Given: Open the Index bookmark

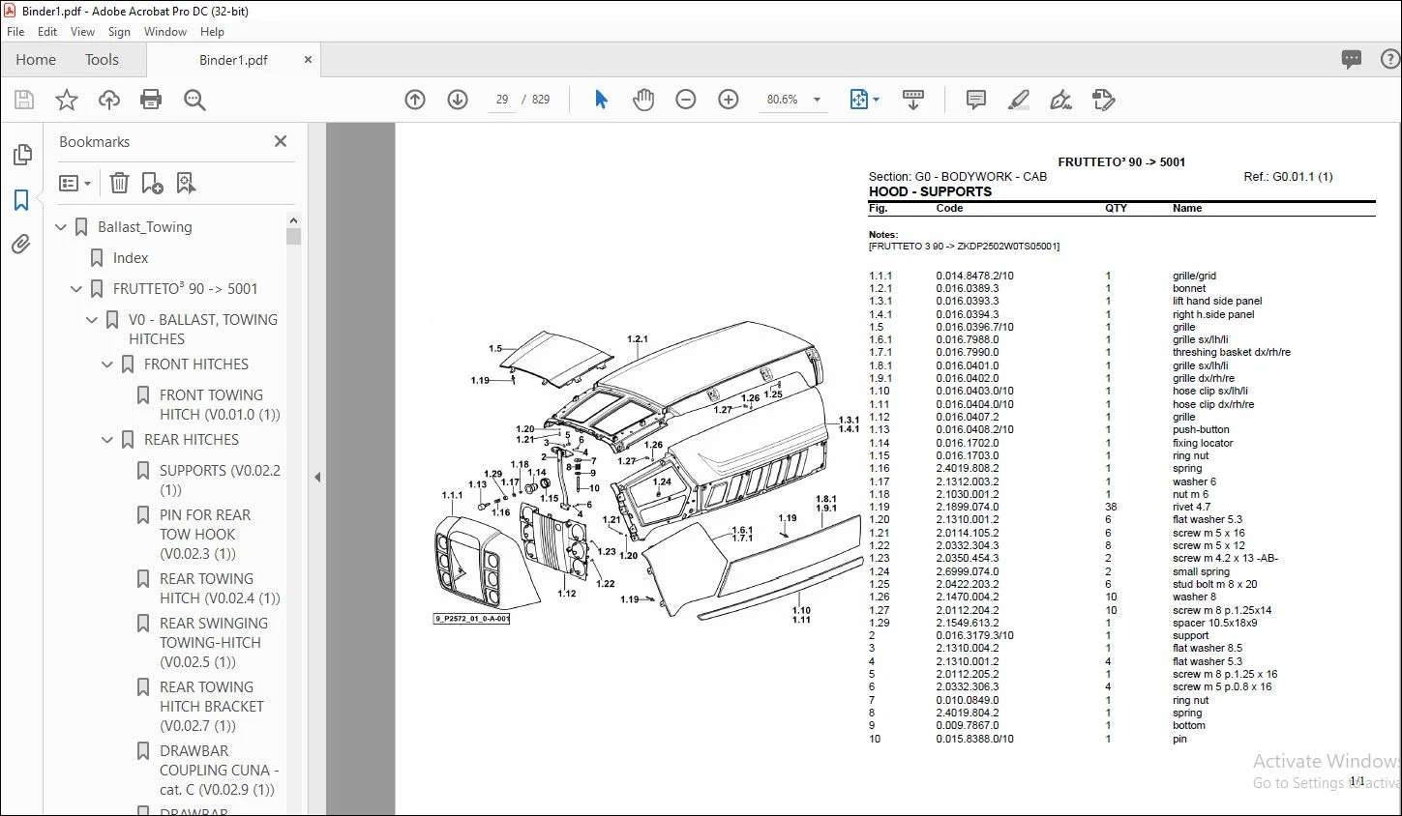Looking at the screenshot, I should (131, 258).
